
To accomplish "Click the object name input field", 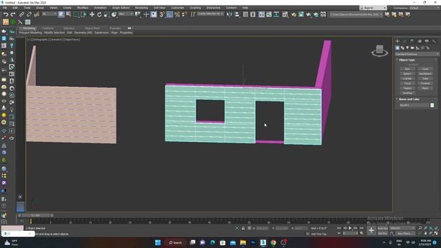I will coord(413,105).
